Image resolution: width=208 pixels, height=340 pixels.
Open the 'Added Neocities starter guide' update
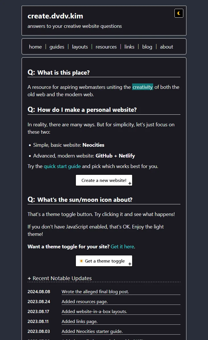coord(92,331)
